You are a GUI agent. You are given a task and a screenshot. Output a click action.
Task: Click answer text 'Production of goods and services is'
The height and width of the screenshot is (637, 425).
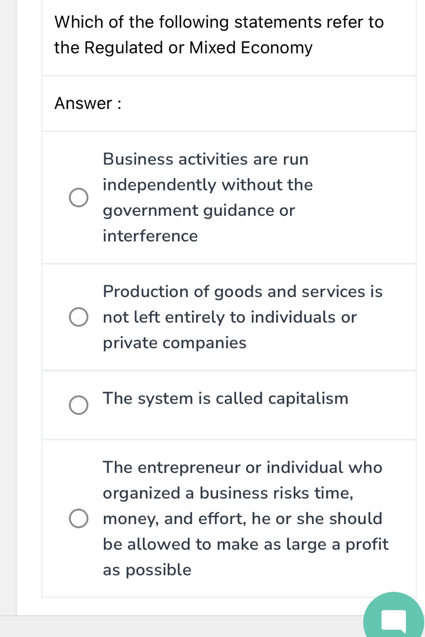(243, 291)
